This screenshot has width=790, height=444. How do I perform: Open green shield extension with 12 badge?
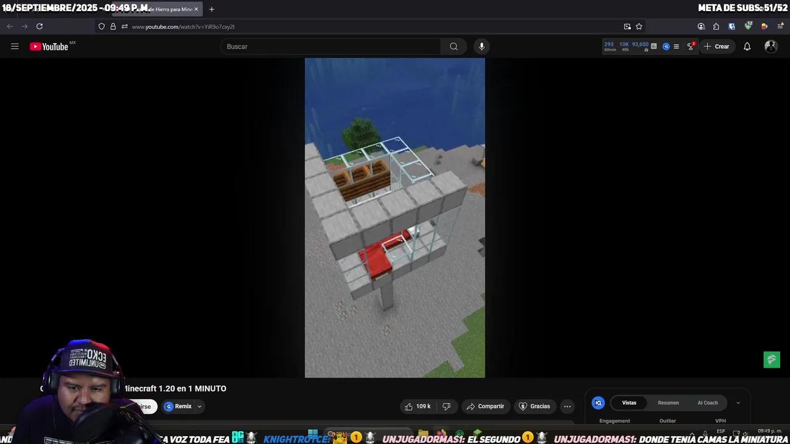coord(748,26)
